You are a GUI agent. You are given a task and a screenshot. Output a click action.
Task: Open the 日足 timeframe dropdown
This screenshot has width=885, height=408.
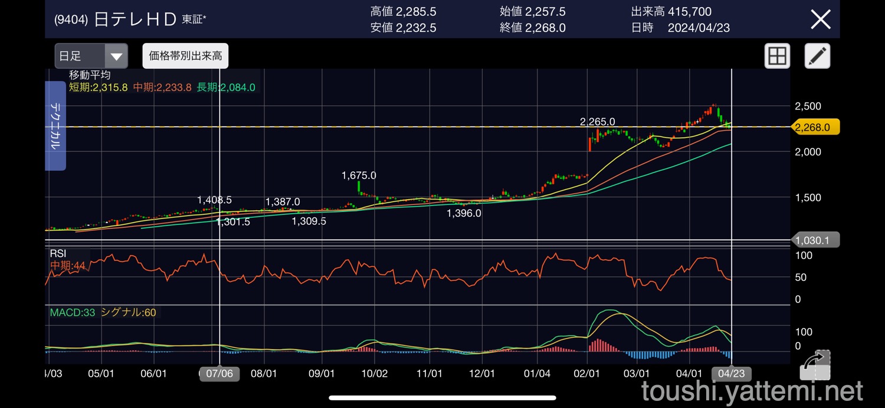91,57
